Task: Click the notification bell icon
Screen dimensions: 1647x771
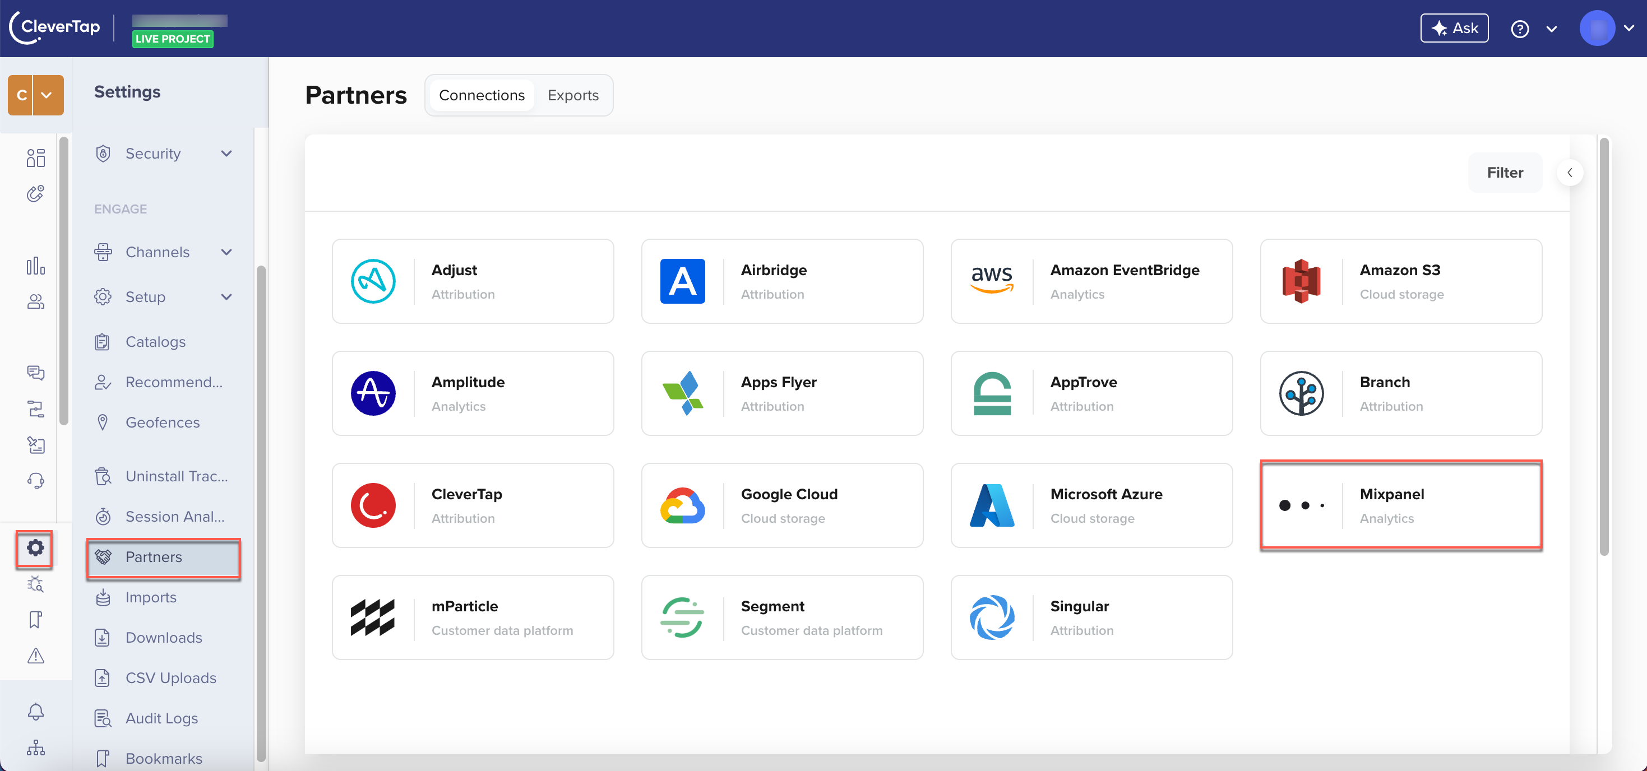Action: (36, 712)
